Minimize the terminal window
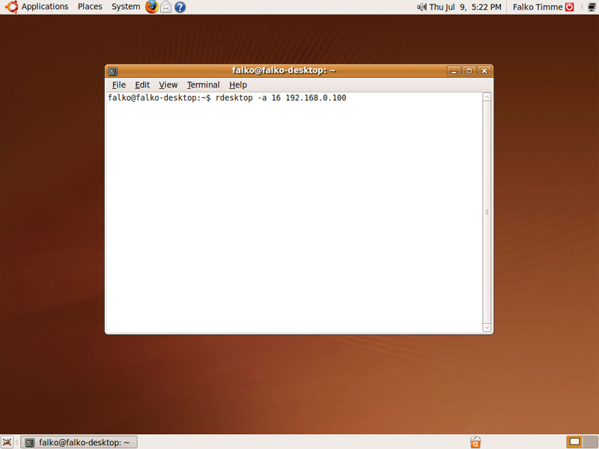599x449 pixels. click(x=454, y=71)
